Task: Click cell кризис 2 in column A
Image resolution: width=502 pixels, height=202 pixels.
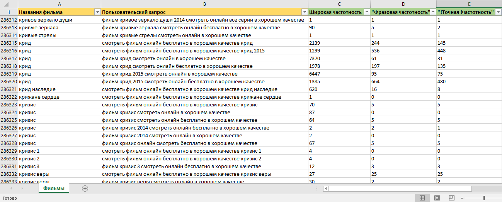Action: pos(60,159)
